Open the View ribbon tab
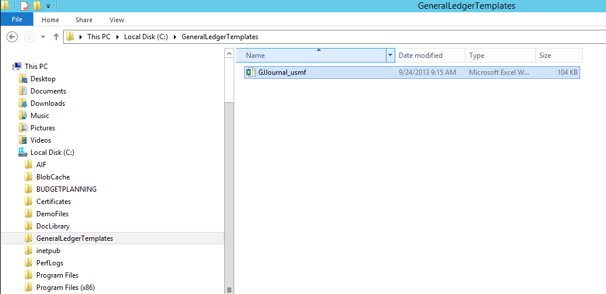This screenshot has height=294, width=606. pos(117,20)
